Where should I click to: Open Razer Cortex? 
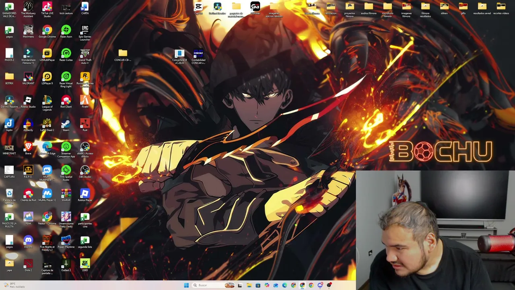coord(66,55)
